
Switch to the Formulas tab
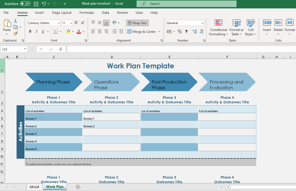[x=87, y=13]
